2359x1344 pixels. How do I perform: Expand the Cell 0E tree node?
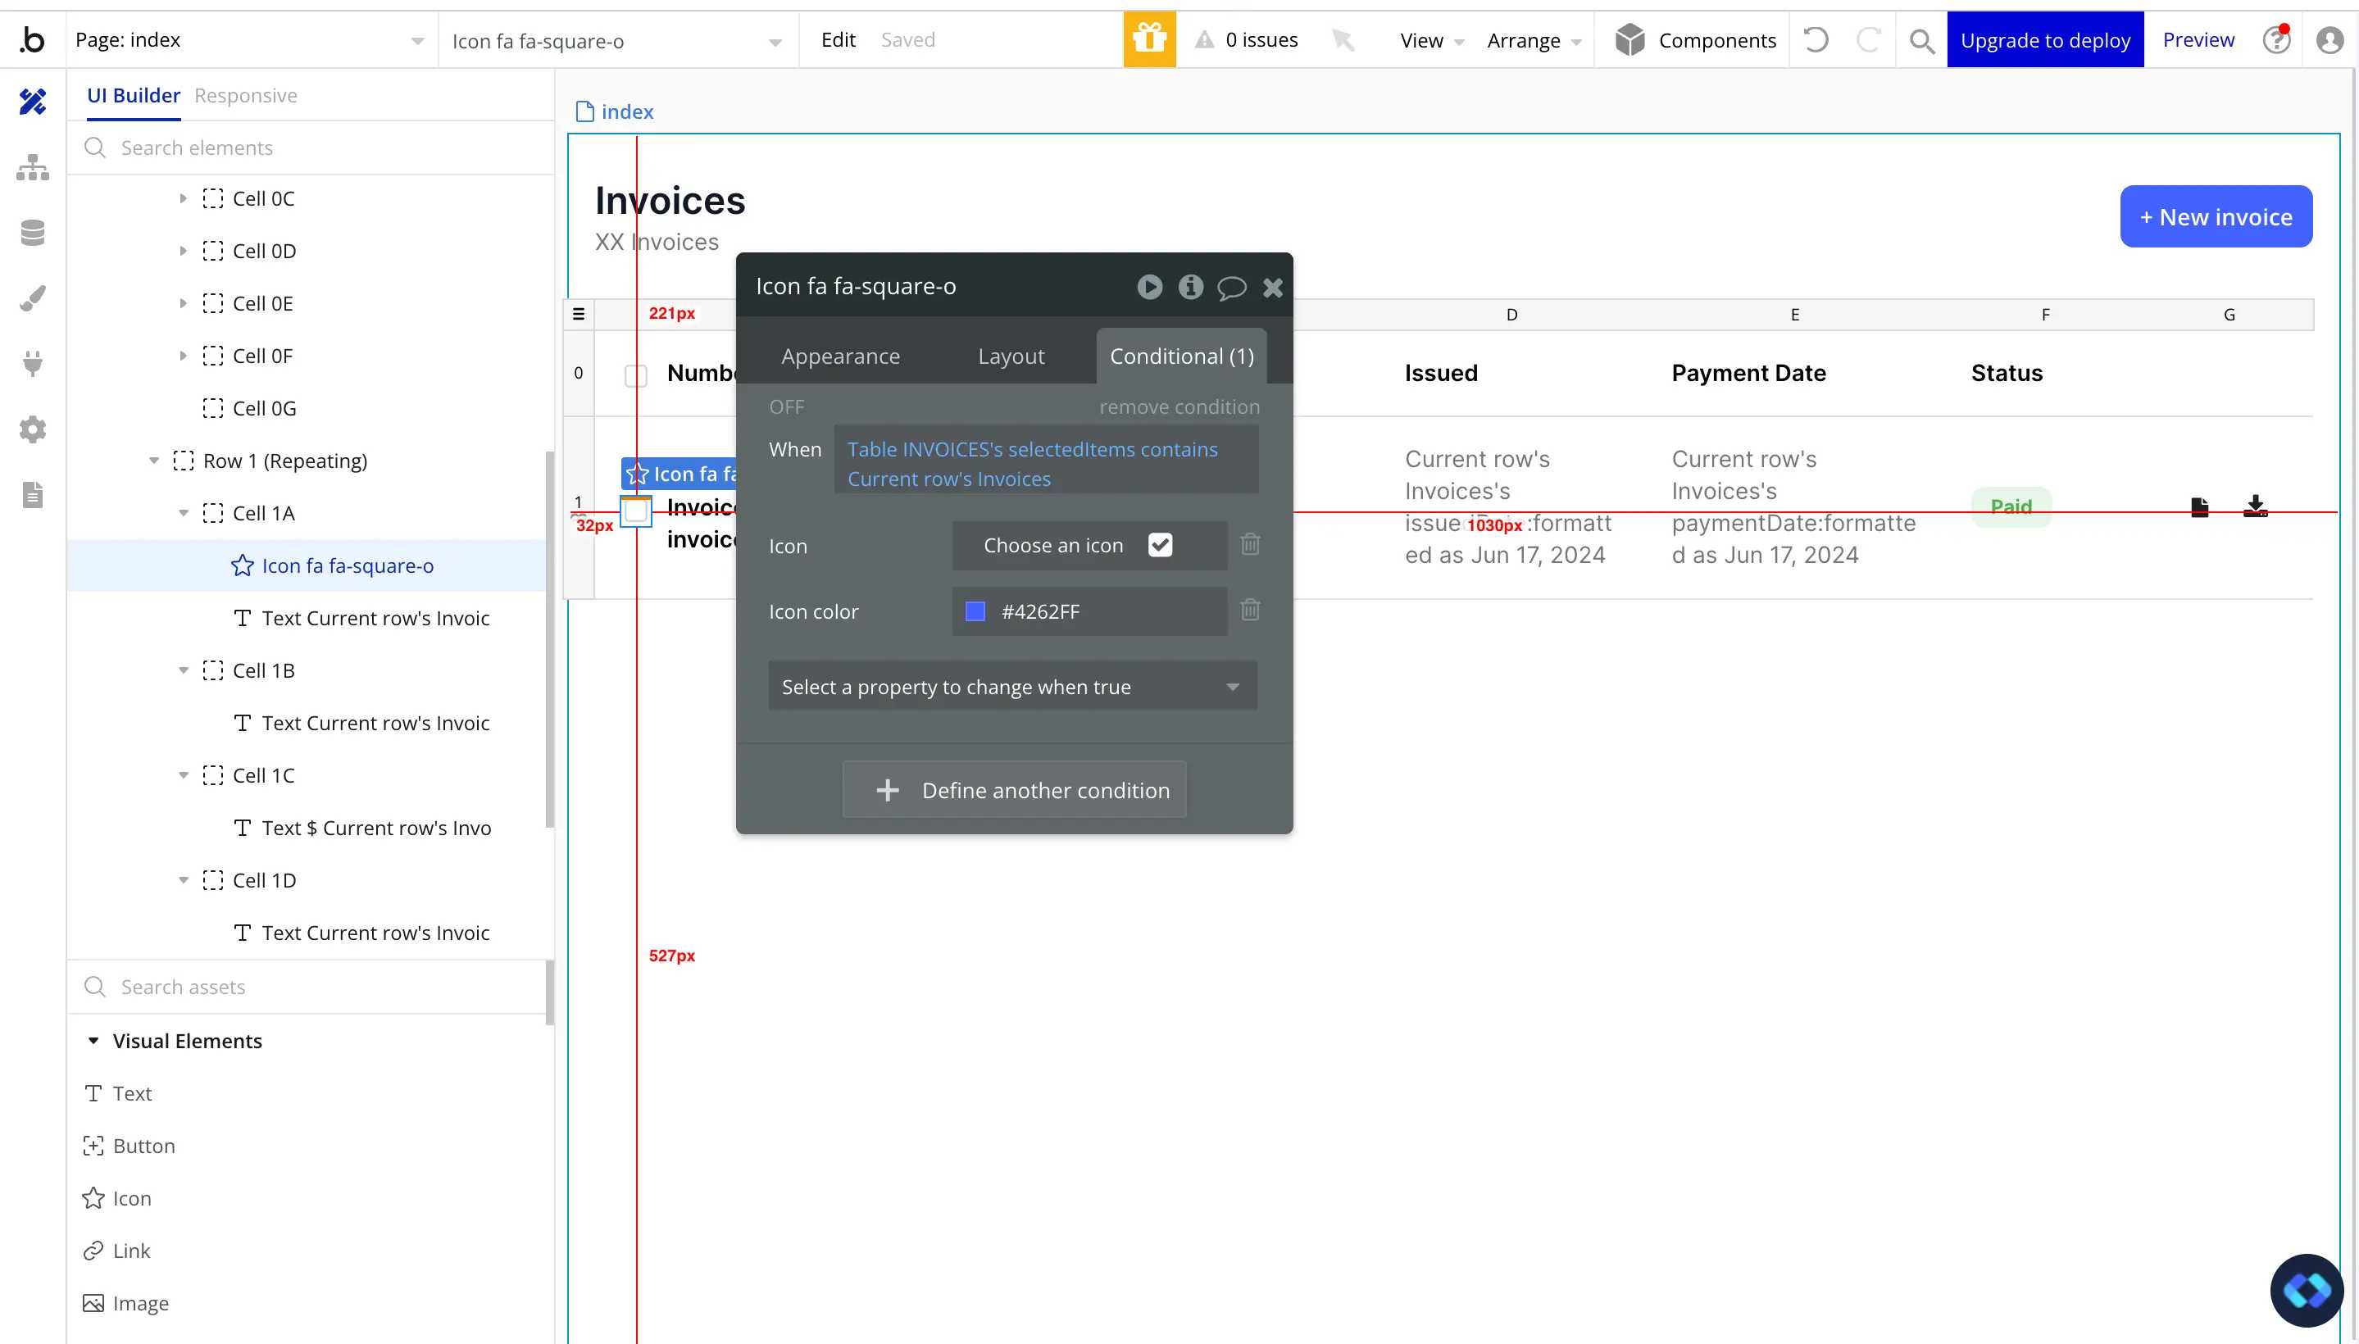tap(183, 304)
